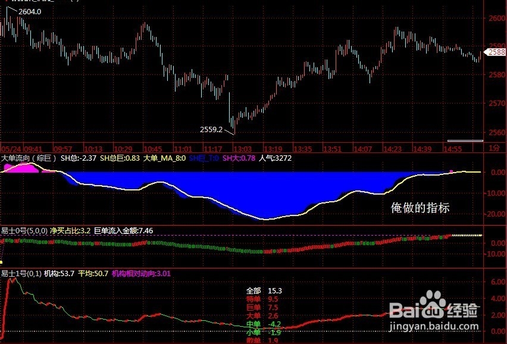The image size is (507, 344).
Task: Select the 09:41 time axis marker
Action: [x=33, y=149]
